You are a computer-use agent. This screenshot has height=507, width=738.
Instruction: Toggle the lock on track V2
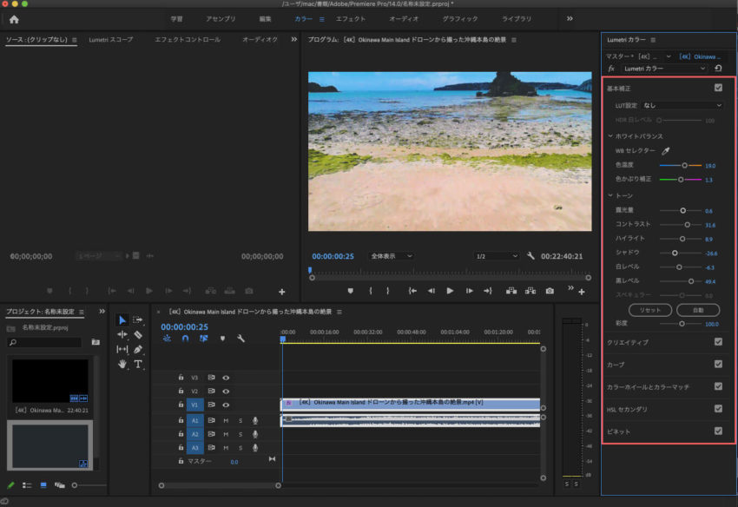point(181,391)
